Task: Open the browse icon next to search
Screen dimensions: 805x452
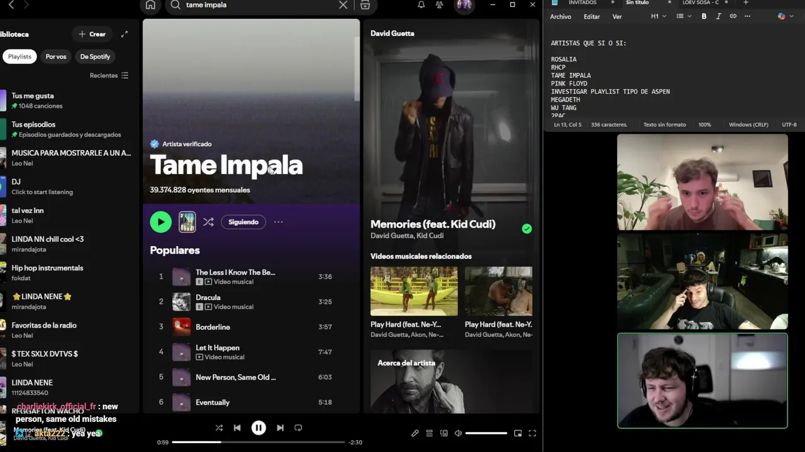Action: 365,5
